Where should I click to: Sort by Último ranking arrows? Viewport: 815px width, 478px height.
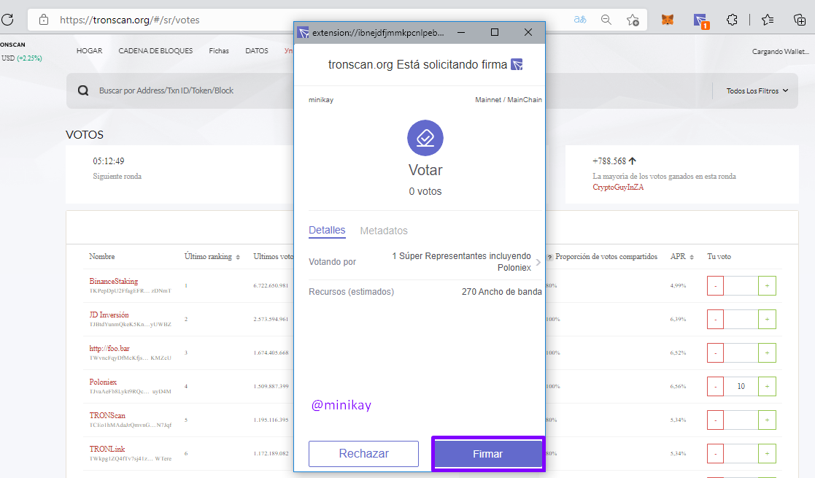tap(238, 257)
